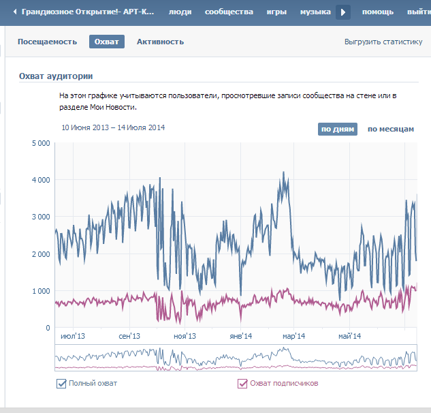This screenshot has width=431, height=413.
Task: Switch to the Посещаемость tab
Action: (x=47, y=42)
